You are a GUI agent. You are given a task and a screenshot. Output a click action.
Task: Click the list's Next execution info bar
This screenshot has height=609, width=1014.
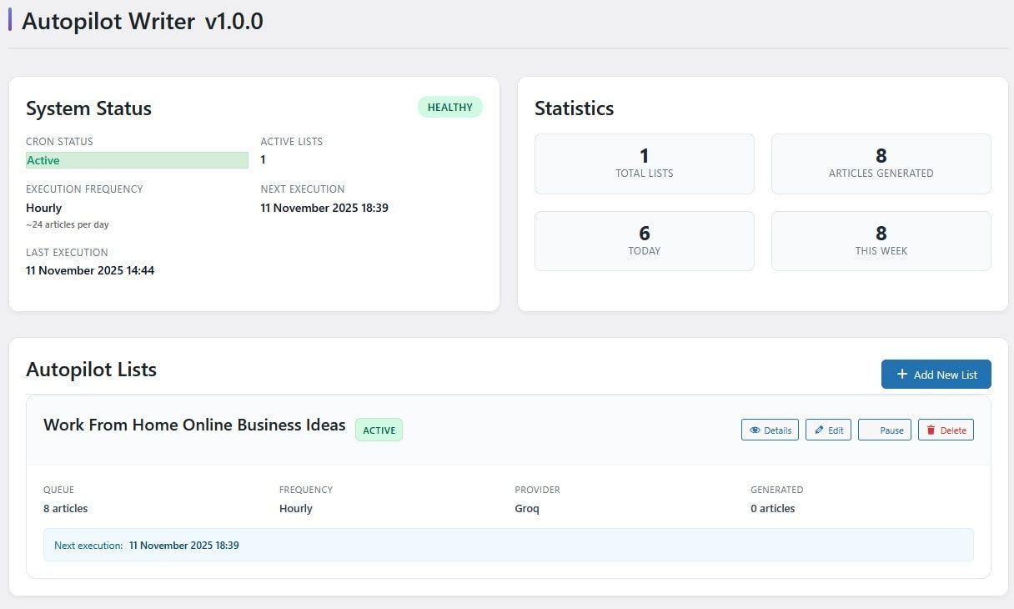508,545
